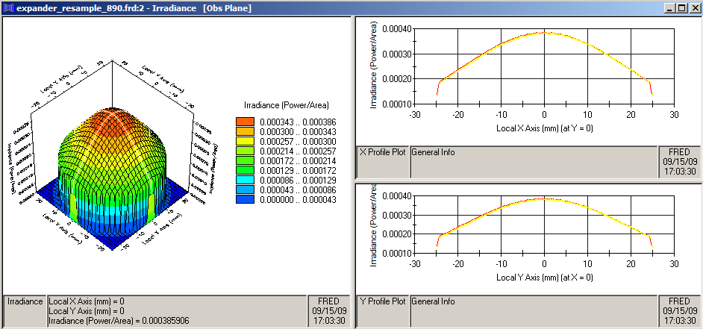Minimize the Irradiance window
The width and height of the screenshot is (703, 329).
tap(667, 7)
